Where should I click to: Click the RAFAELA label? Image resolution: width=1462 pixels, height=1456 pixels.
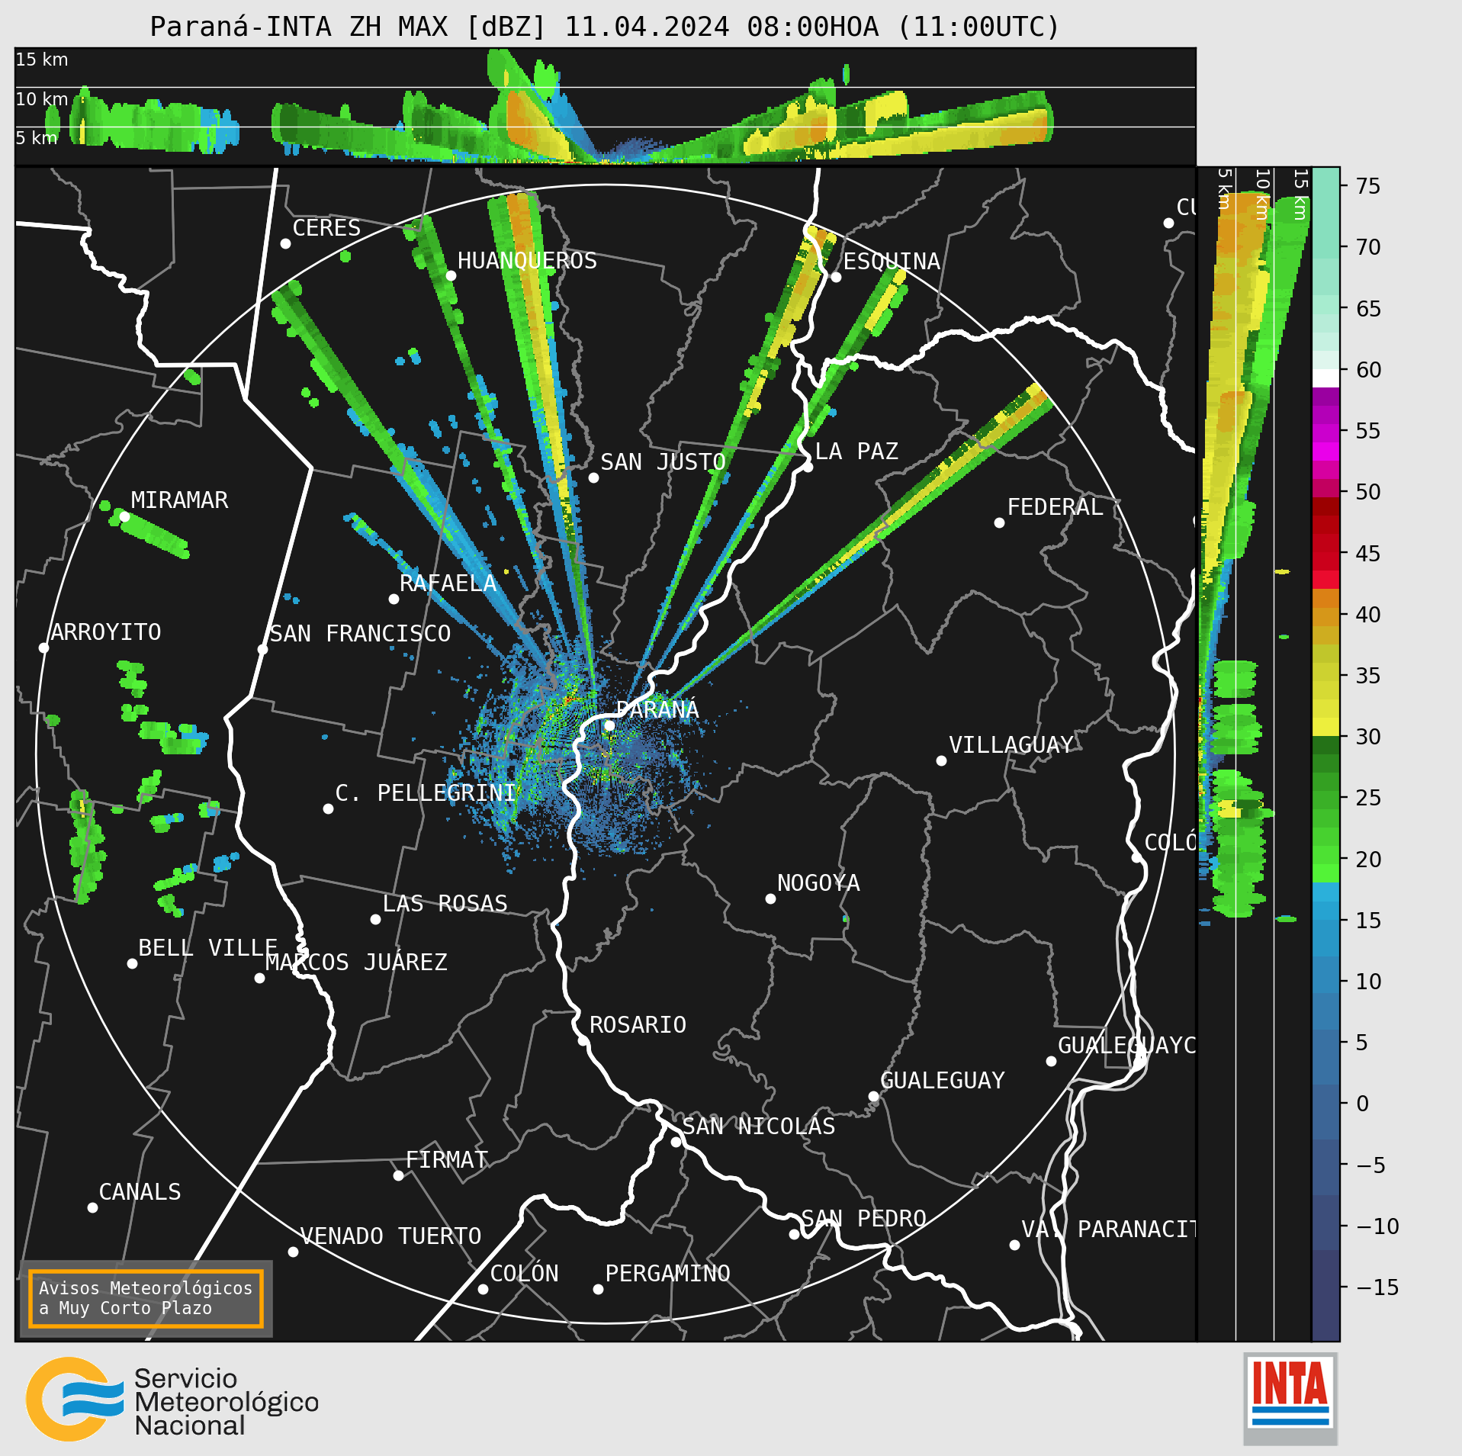(x=448, y=583)
